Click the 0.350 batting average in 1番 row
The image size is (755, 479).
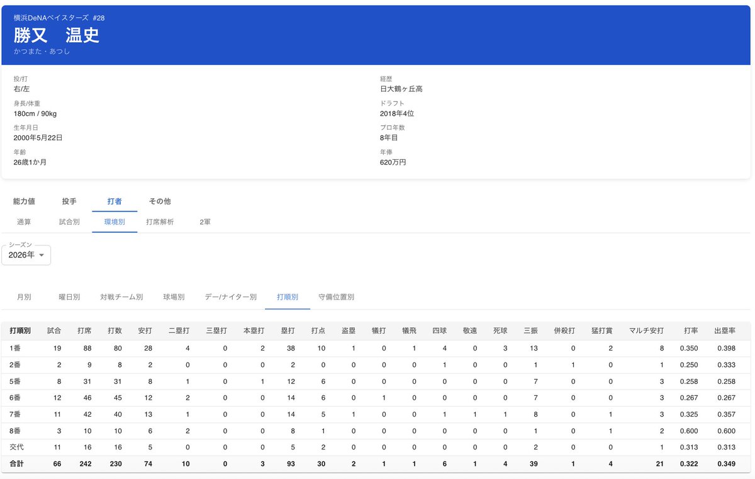690,348
